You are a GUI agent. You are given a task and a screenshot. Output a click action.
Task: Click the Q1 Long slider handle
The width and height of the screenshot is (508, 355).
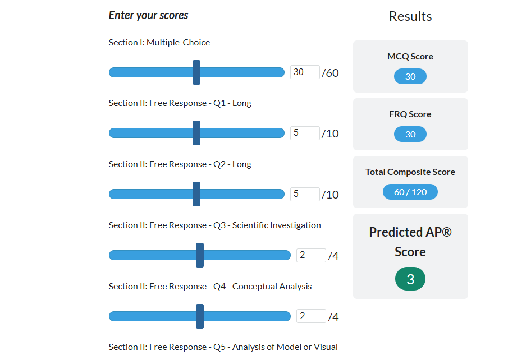click(x=196, y=133)
